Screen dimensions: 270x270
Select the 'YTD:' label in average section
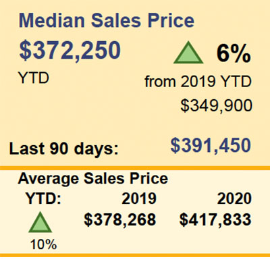(43, 198)
